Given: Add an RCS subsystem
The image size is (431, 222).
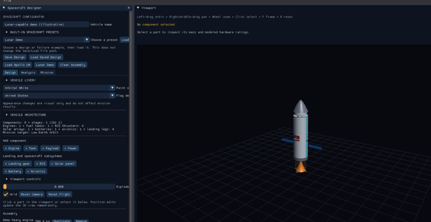Looking at the screenshot, I should [x=41, y=164].
